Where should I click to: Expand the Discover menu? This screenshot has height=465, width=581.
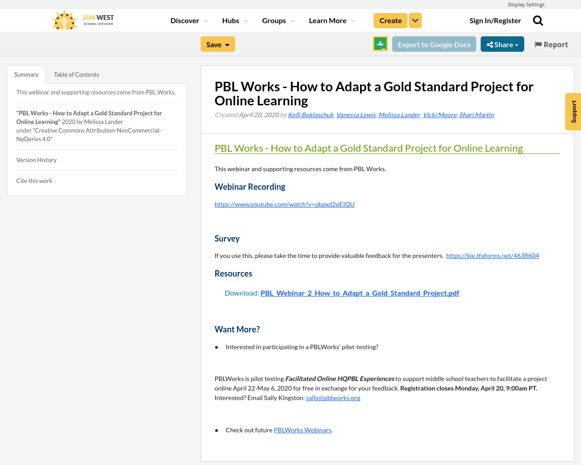coord(187,20)
